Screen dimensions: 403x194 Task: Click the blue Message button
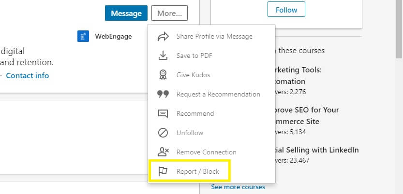(x=126, y=13)
